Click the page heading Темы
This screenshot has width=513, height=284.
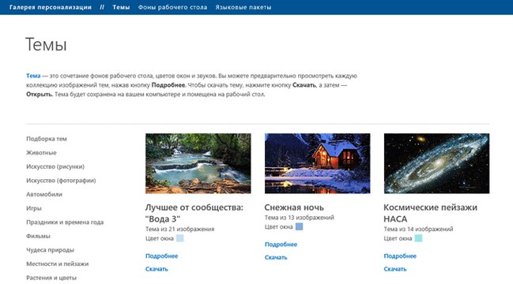46,44
